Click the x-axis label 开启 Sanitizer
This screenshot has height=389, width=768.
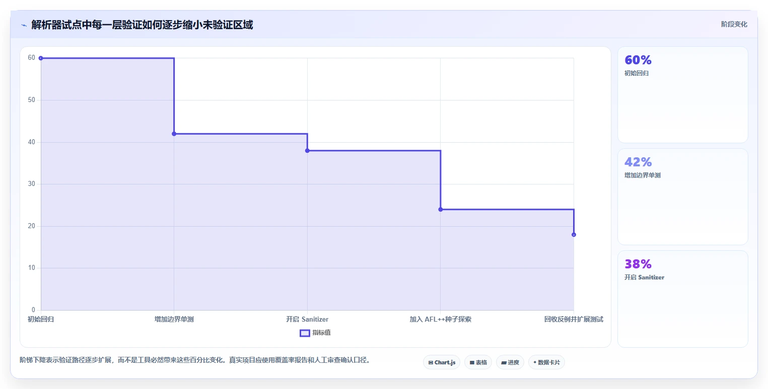[307, 319]
